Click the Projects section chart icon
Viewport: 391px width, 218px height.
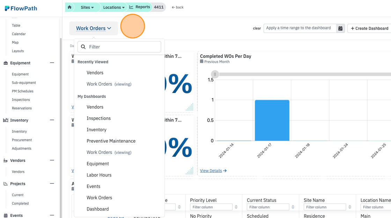(x=6, y=184)
